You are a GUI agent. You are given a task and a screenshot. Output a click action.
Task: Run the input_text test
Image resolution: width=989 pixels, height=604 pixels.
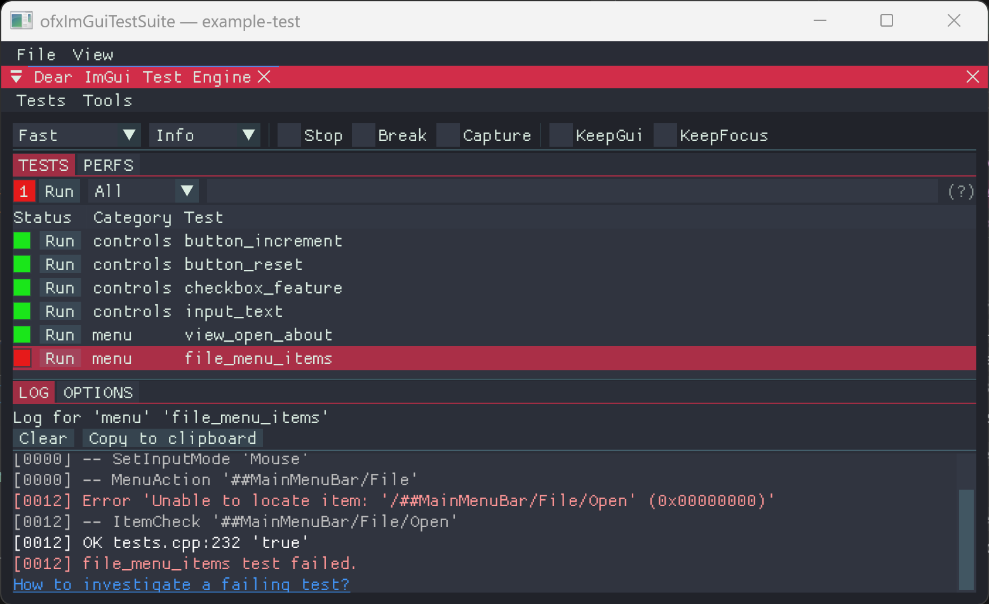[60, 311]
